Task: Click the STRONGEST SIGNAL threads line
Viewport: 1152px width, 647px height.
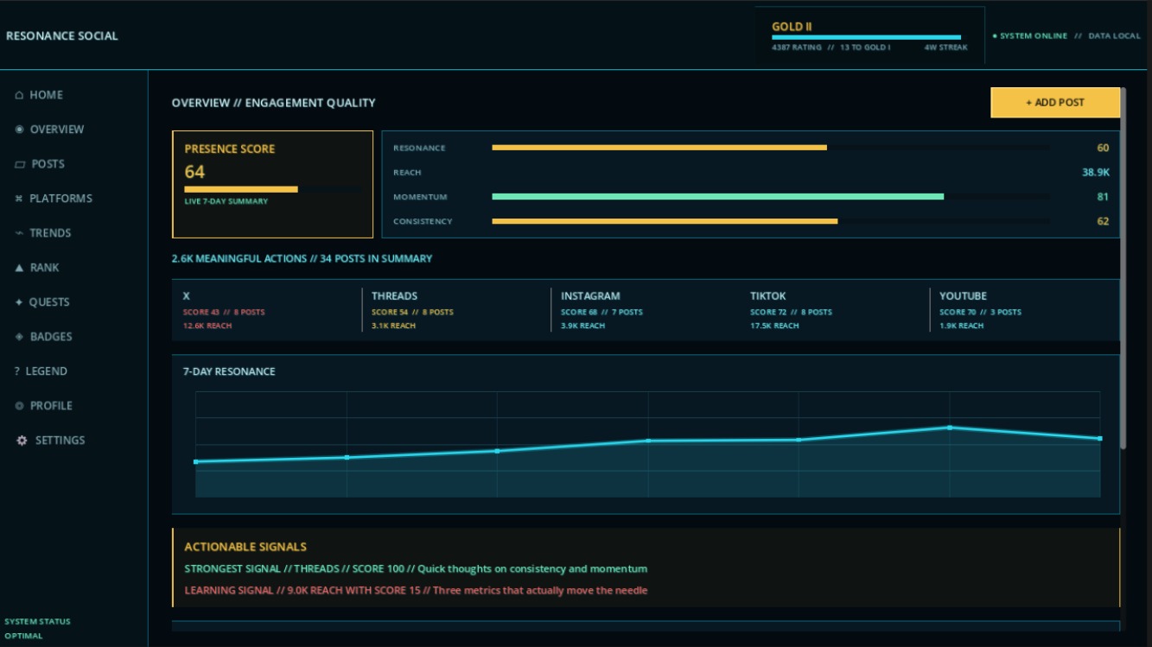Action: [x=416, y=568]
